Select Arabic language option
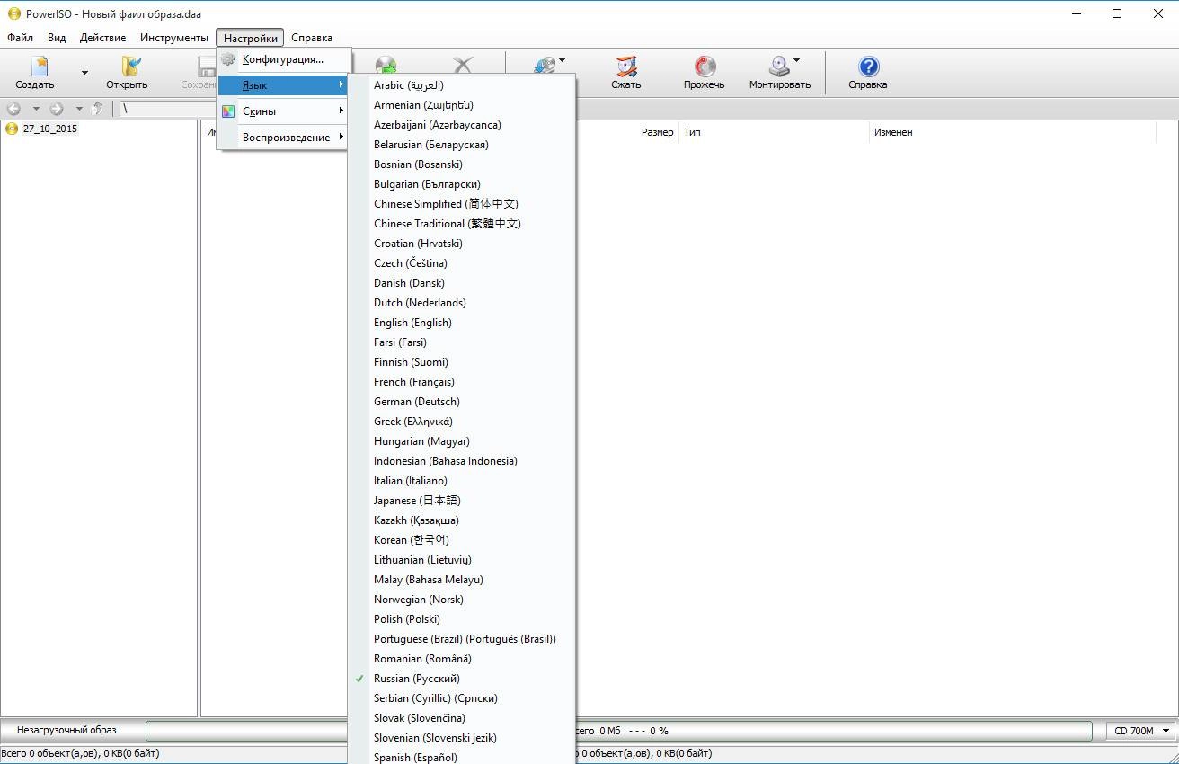Viewport: 1179px width, 764px height. click(x=461, y=85)
